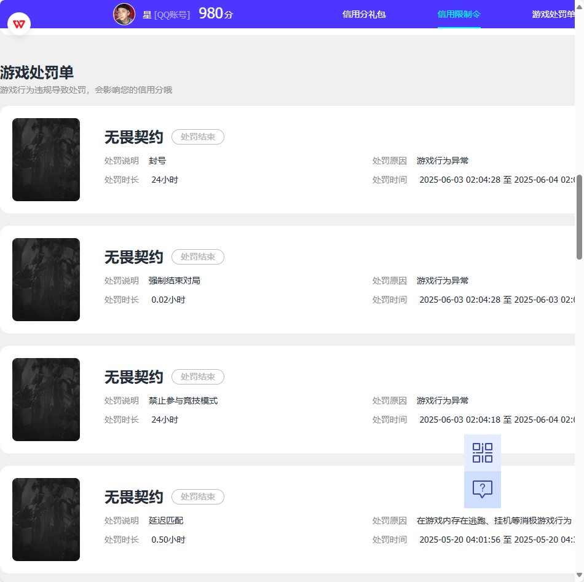The width and height of the screenshot is (584, 582).
Task: Click the 0.02小时 duration value
Action: [168, 300]
